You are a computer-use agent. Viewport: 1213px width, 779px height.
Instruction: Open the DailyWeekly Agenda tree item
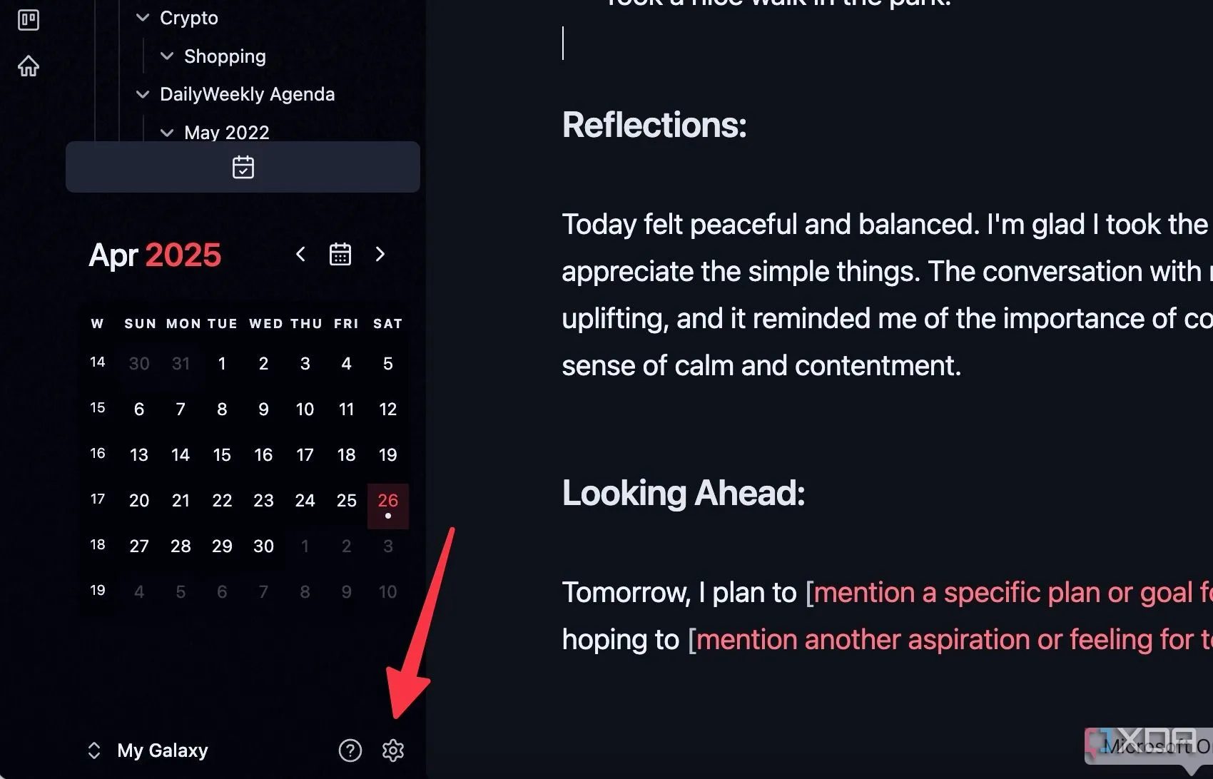tap(247, 94)
